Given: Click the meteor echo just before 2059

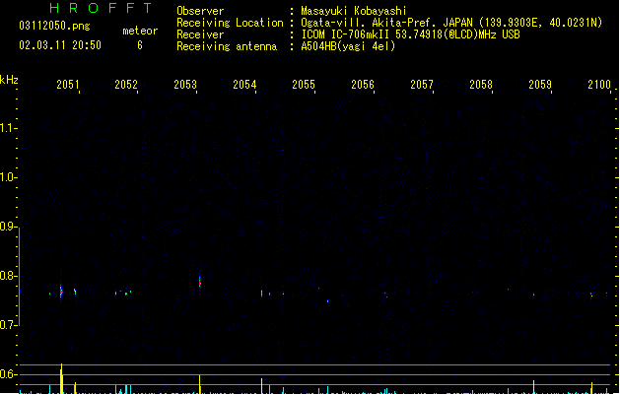Looking at the screenshot, I should point(534,295).
